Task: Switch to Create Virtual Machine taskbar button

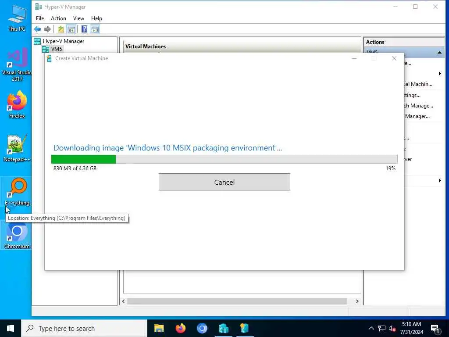Action: pos(244,328)
